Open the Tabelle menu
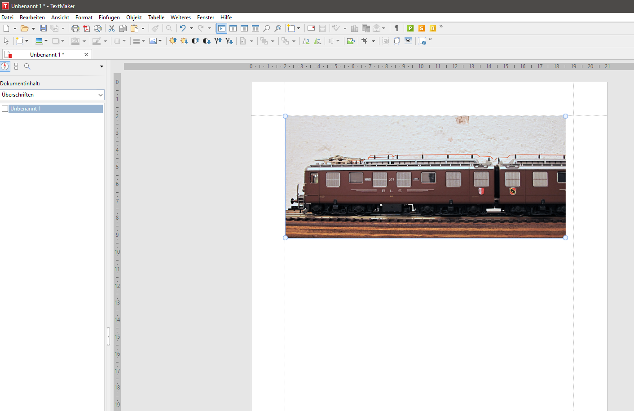 156,18
